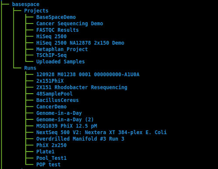Open BacillusCereus run entry
This screenshot has height=169, width=218.
click(x=58, y=100)
